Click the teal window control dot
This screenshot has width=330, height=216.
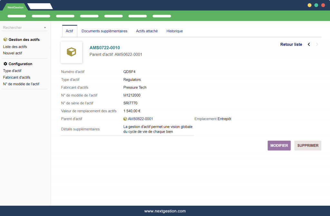tap(316, 5)
